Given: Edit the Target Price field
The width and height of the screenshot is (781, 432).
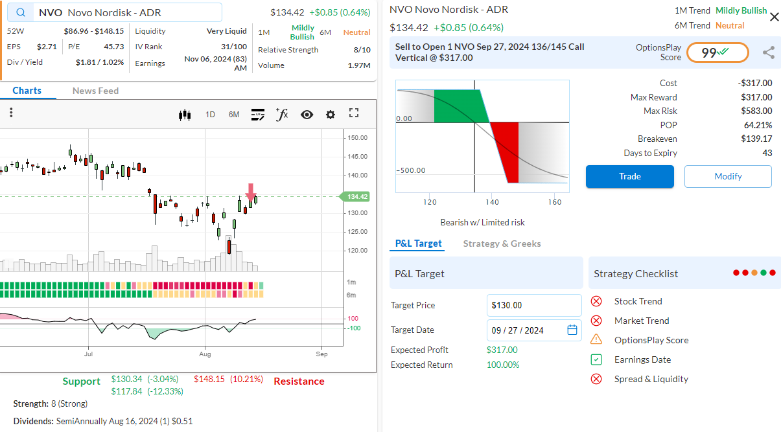Looking at the screenshot, I should point(534,305).
